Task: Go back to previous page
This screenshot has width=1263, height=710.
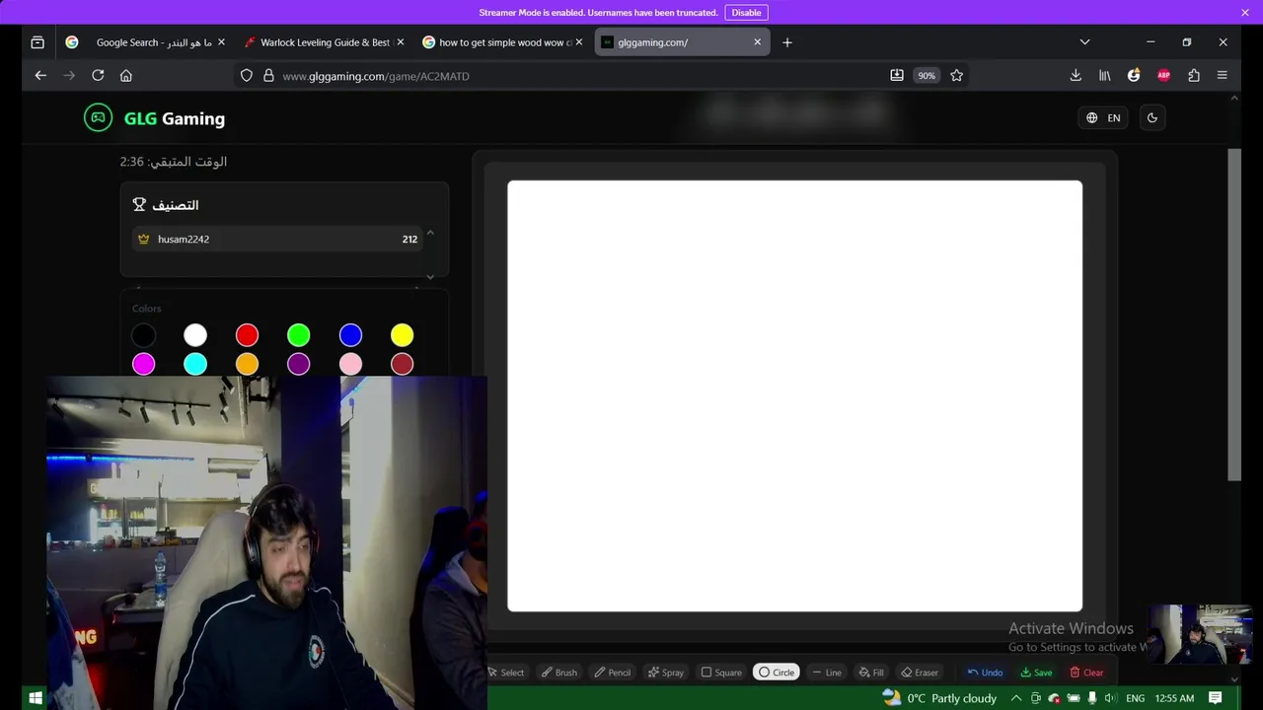Action: pyautogui.click(x=40, y=75)
